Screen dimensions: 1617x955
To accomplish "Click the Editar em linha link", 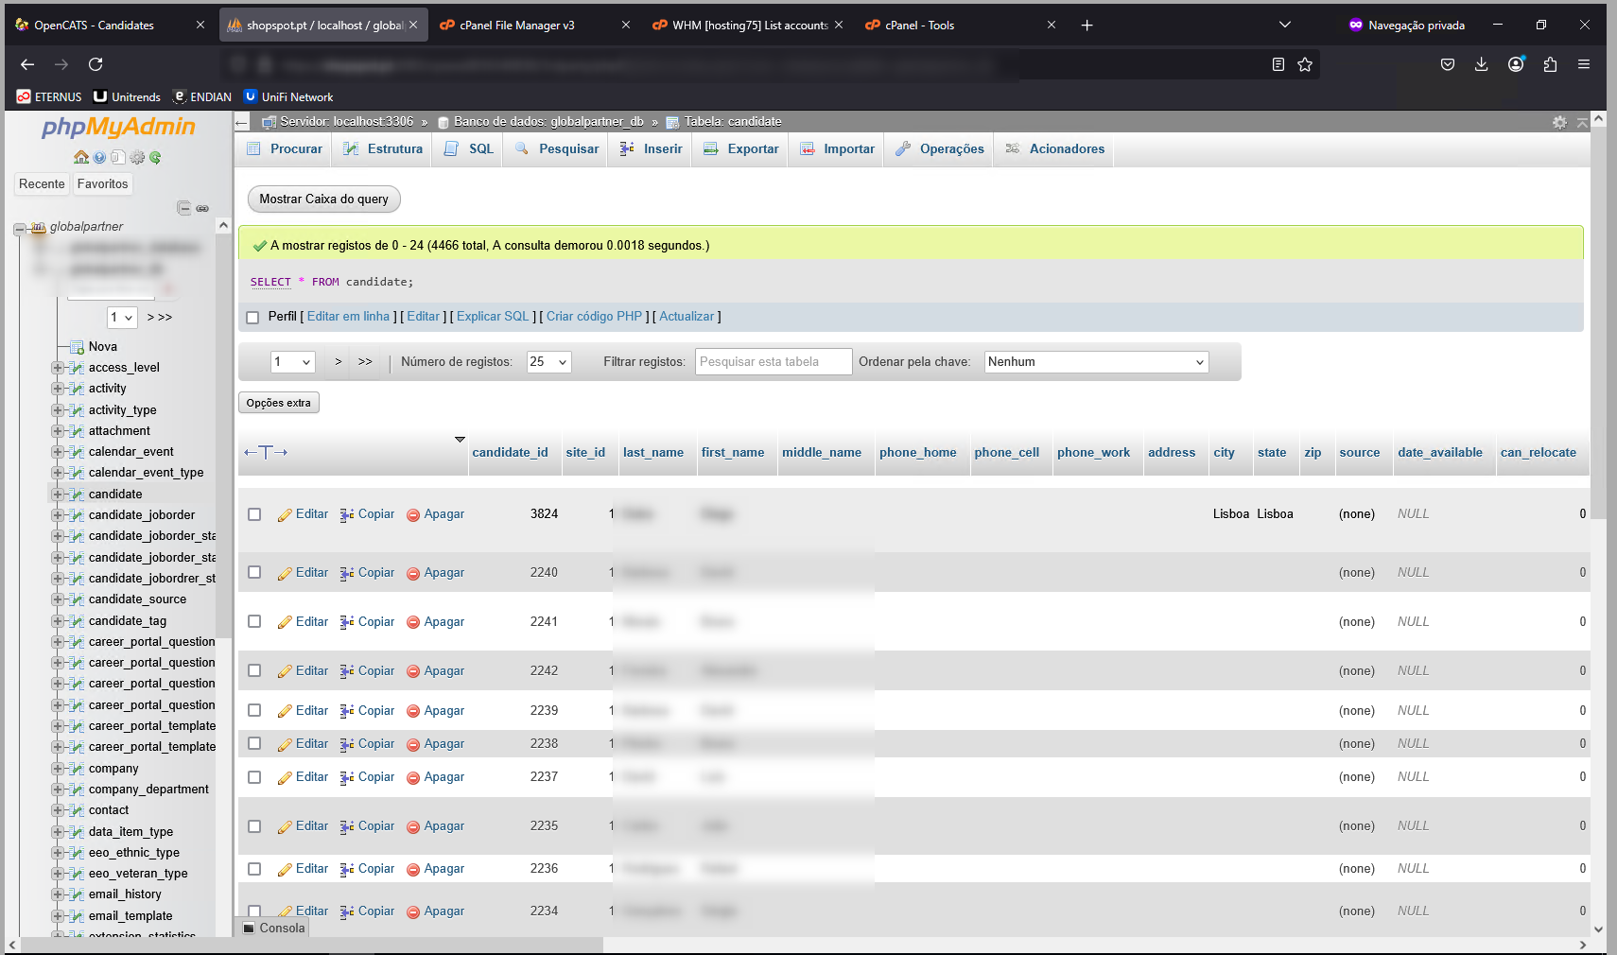I will tap(348, 317).
